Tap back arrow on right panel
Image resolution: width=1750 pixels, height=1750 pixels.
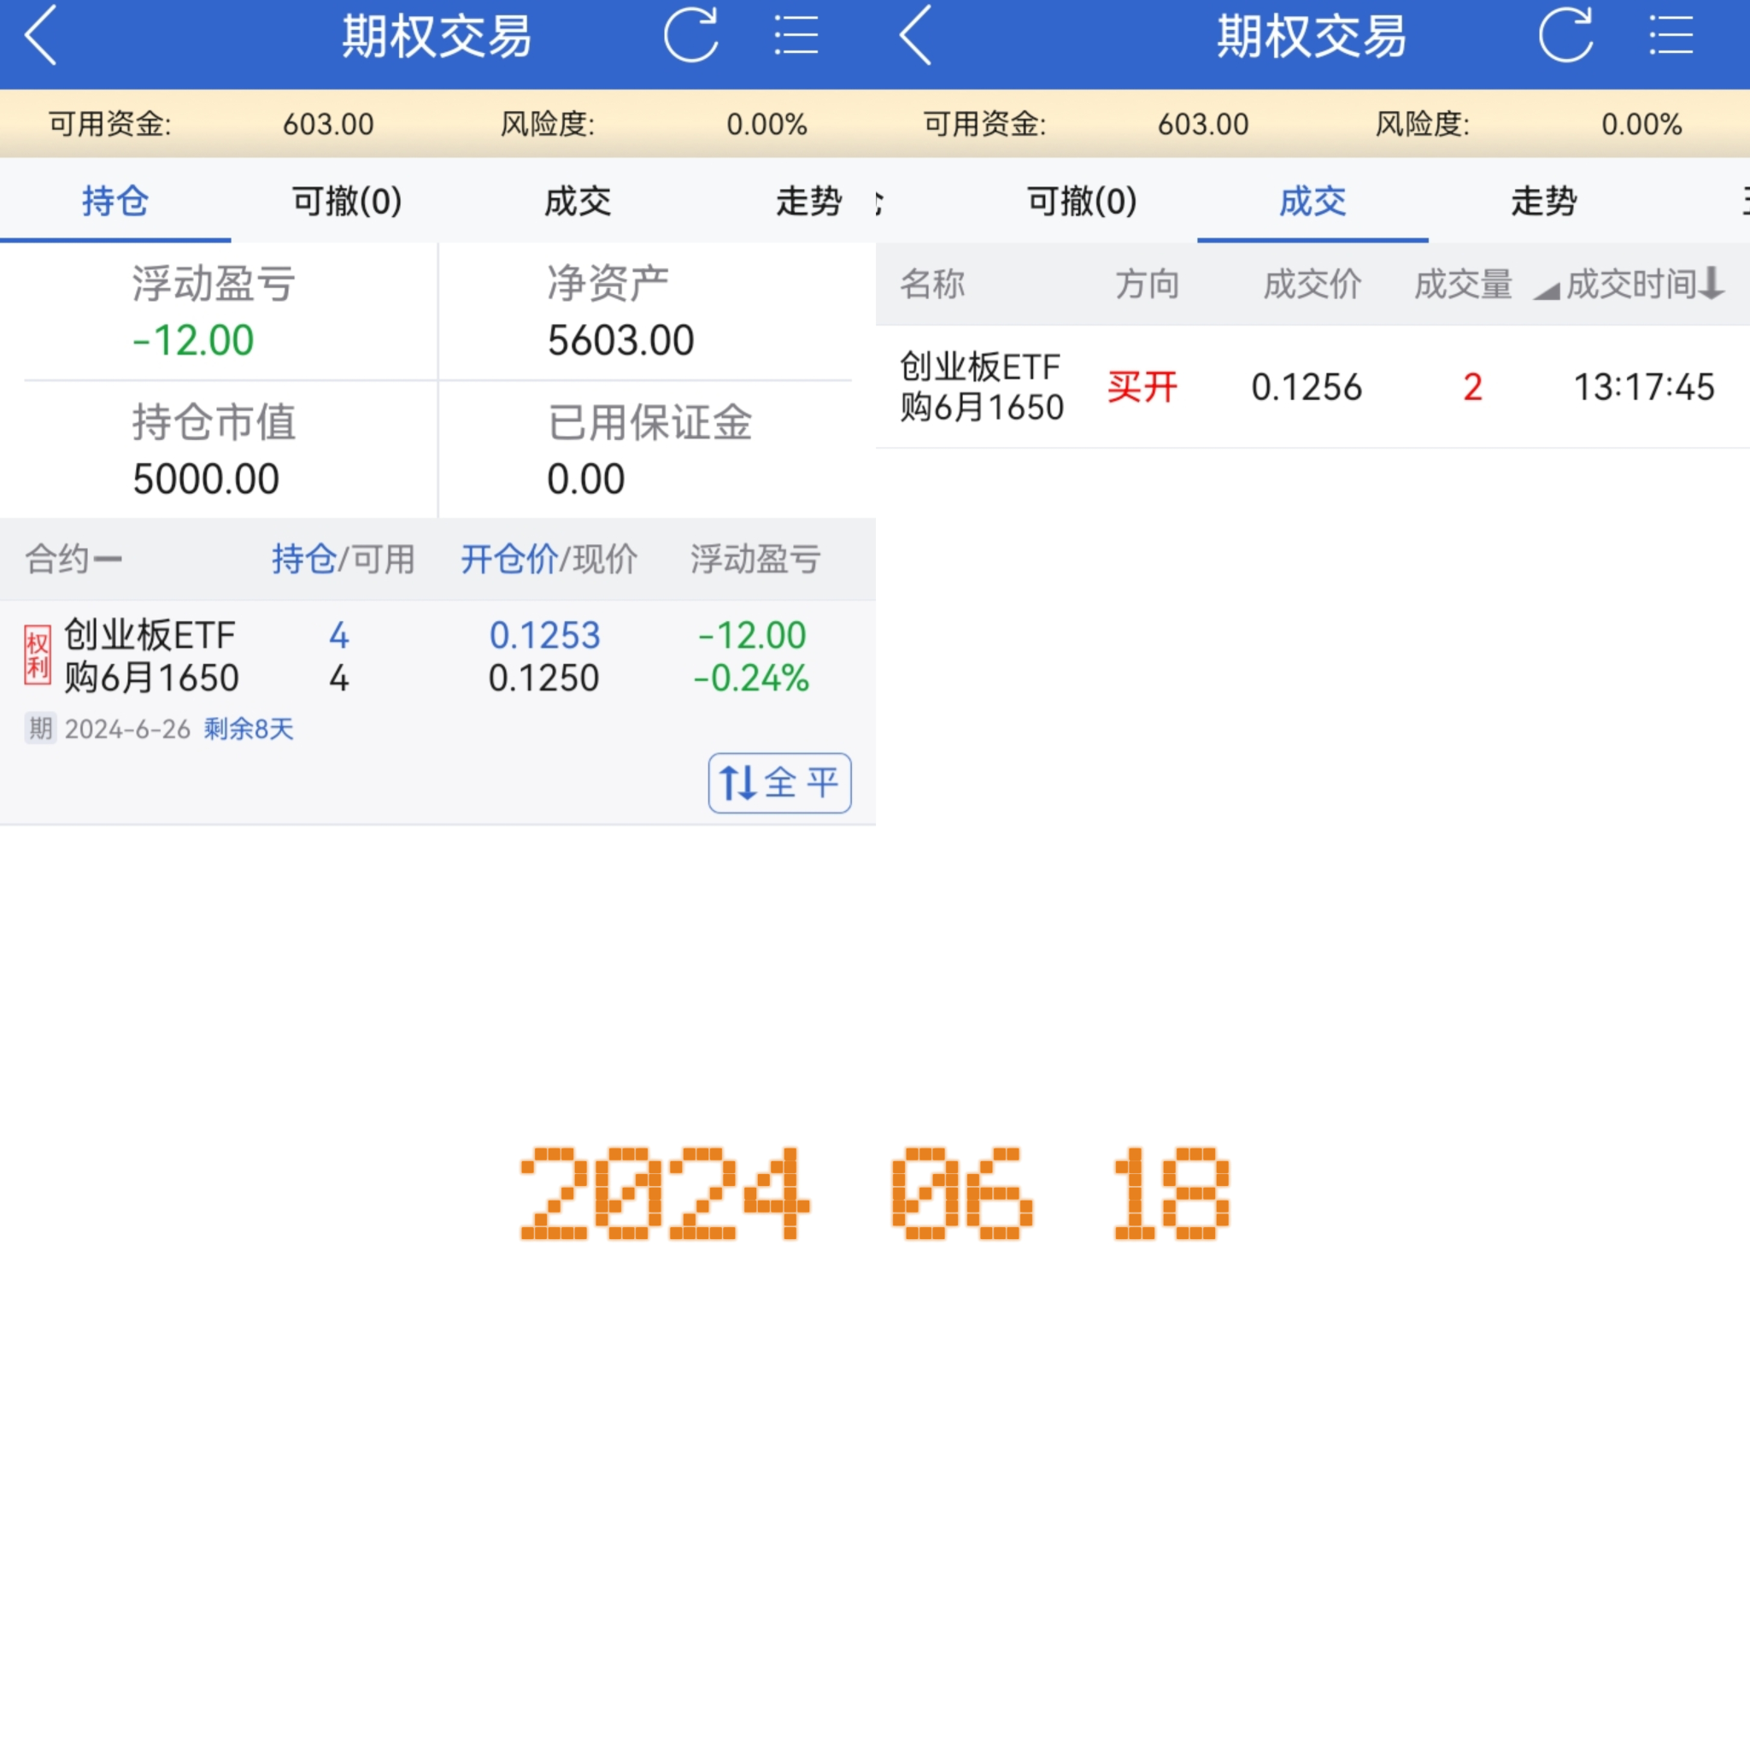click(916, 36)
